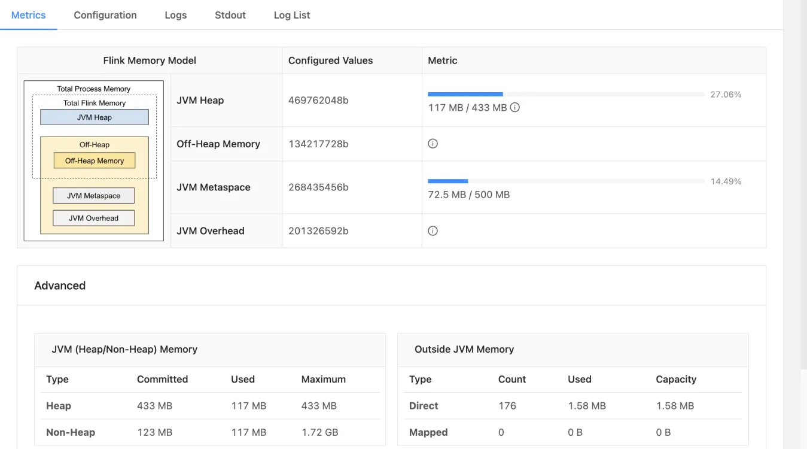Image resolution: width=807 pixels, height=449 pixels.
Task: Click the JVM Heap usage progress bar
Action: (x=566, y=94)
